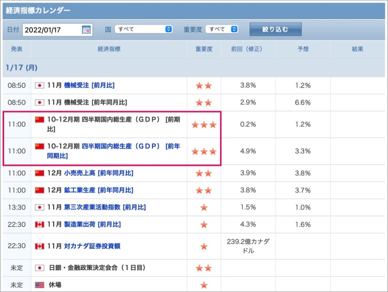This screenshot has height=292, width=388.
Task: Open the 国 country dropdown
Action: pyautogui.click(x=144, y=29)
